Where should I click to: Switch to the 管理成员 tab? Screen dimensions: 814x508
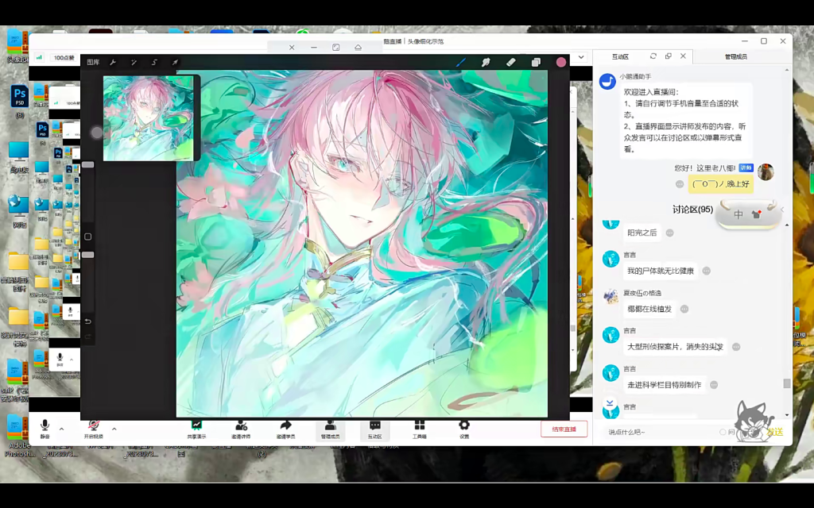pyautogui.click(x=735, y=56)
